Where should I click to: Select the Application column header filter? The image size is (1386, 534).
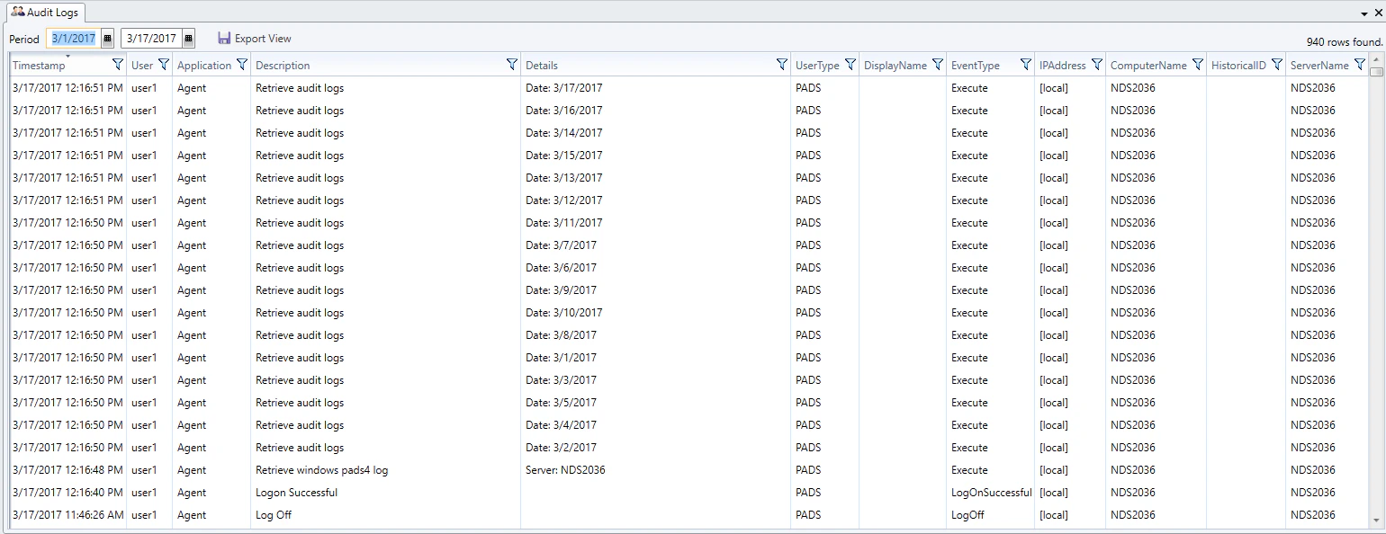pyautogui.click(x=242, y=64)
